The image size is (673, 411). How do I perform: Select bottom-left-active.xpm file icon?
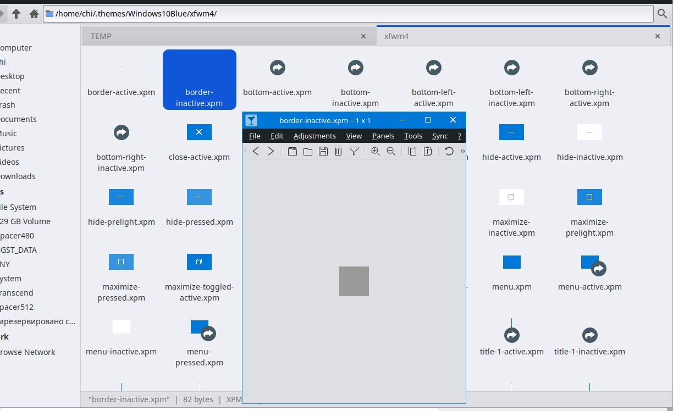[434, 68]
